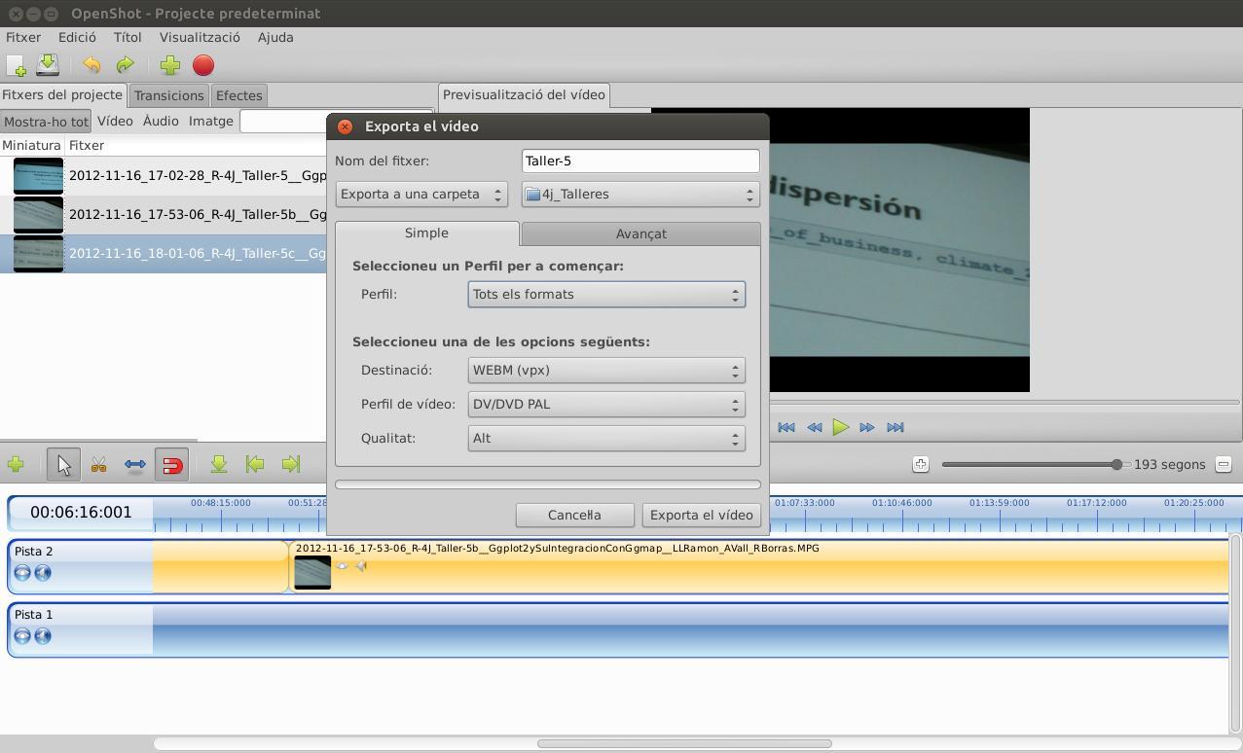Open the Destinació dropdown showing WEBM (vpx)

(x=606, y=371)
